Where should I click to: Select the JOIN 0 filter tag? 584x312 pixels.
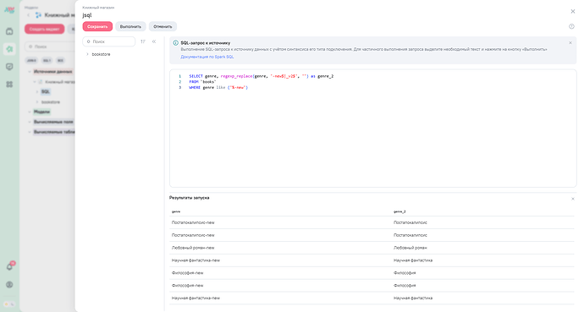click(31, 60)
